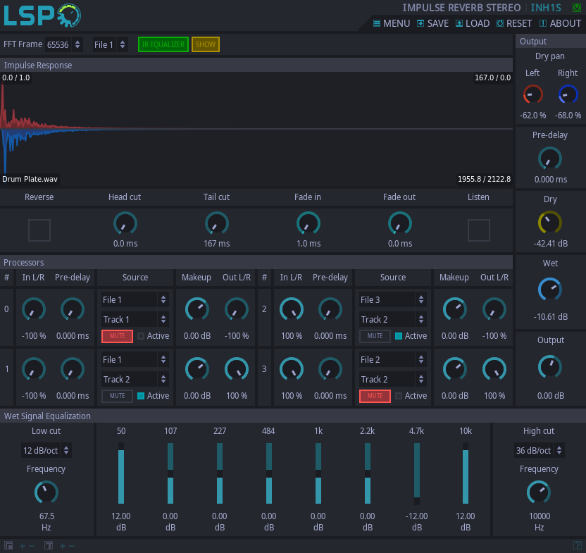586x553 pixels.
Task: Click the 1k equalizer band fader
Action: click(x=318, y=473)
